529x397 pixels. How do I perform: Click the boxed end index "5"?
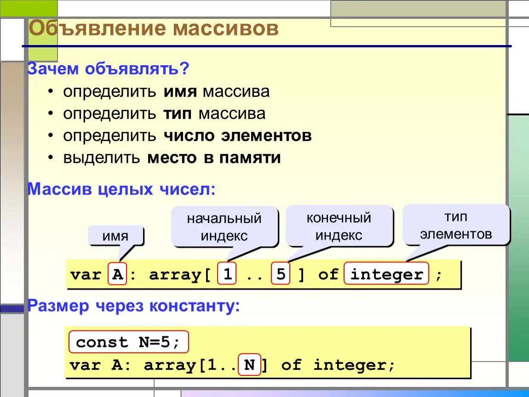pyautogui.click(x=281, y=273)
